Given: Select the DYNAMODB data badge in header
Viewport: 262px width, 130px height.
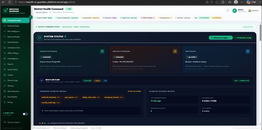Looking at the screenshot, I should [216, 18].
